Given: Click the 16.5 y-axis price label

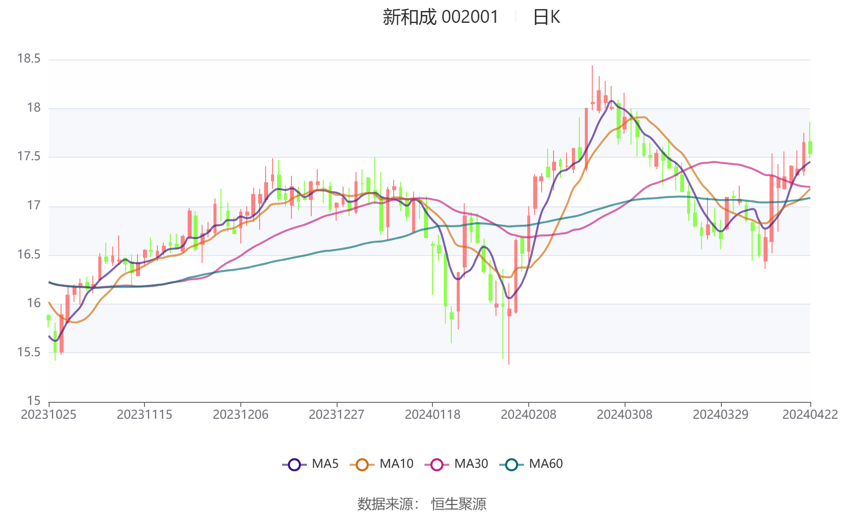Looking at the screenshot, I should pos(29,255).
